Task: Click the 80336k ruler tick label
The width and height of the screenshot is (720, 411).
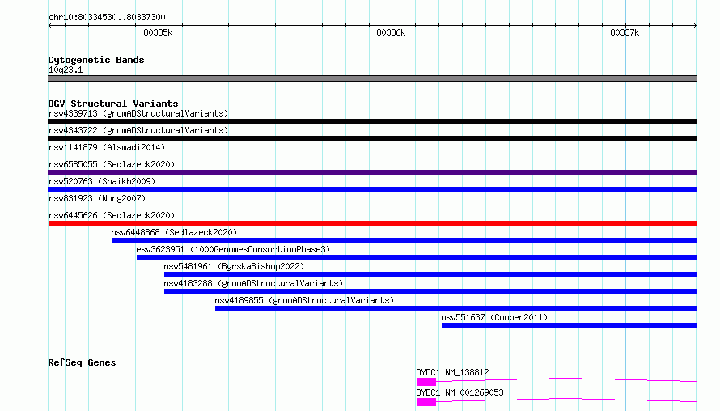Action: [x=391, y=32]
